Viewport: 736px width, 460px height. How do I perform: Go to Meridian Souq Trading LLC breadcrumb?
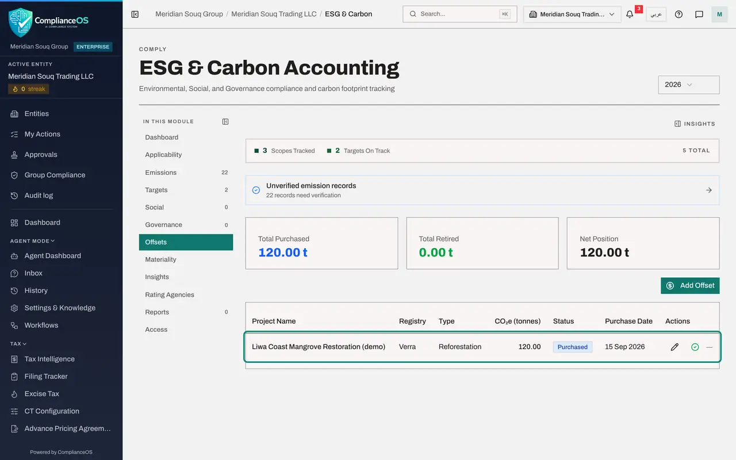click(274, 14)
